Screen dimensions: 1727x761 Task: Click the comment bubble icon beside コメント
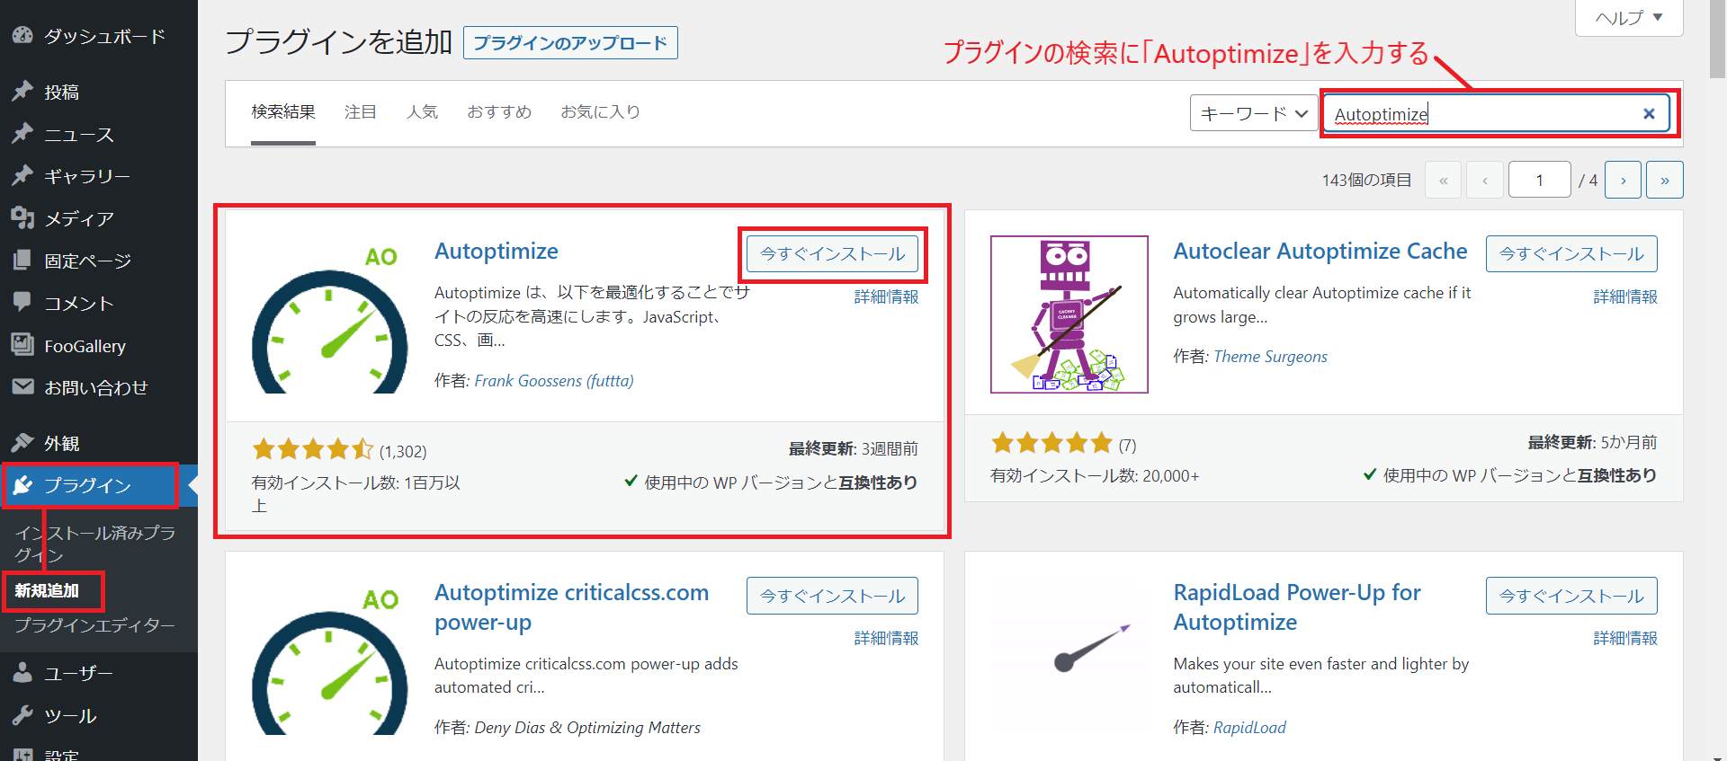(22, 303)
